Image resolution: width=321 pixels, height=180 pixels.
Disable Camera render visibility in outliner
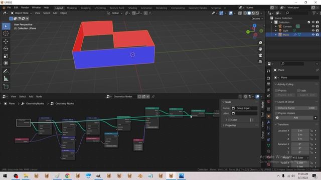317,26
